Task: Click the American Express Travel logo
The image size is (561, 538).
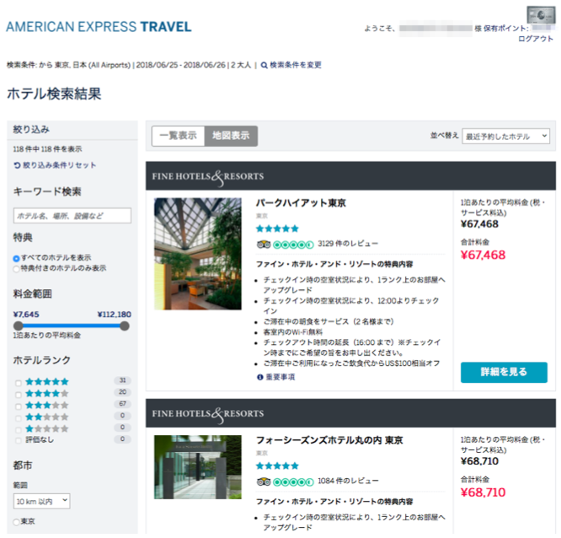Action: point(99,27)
